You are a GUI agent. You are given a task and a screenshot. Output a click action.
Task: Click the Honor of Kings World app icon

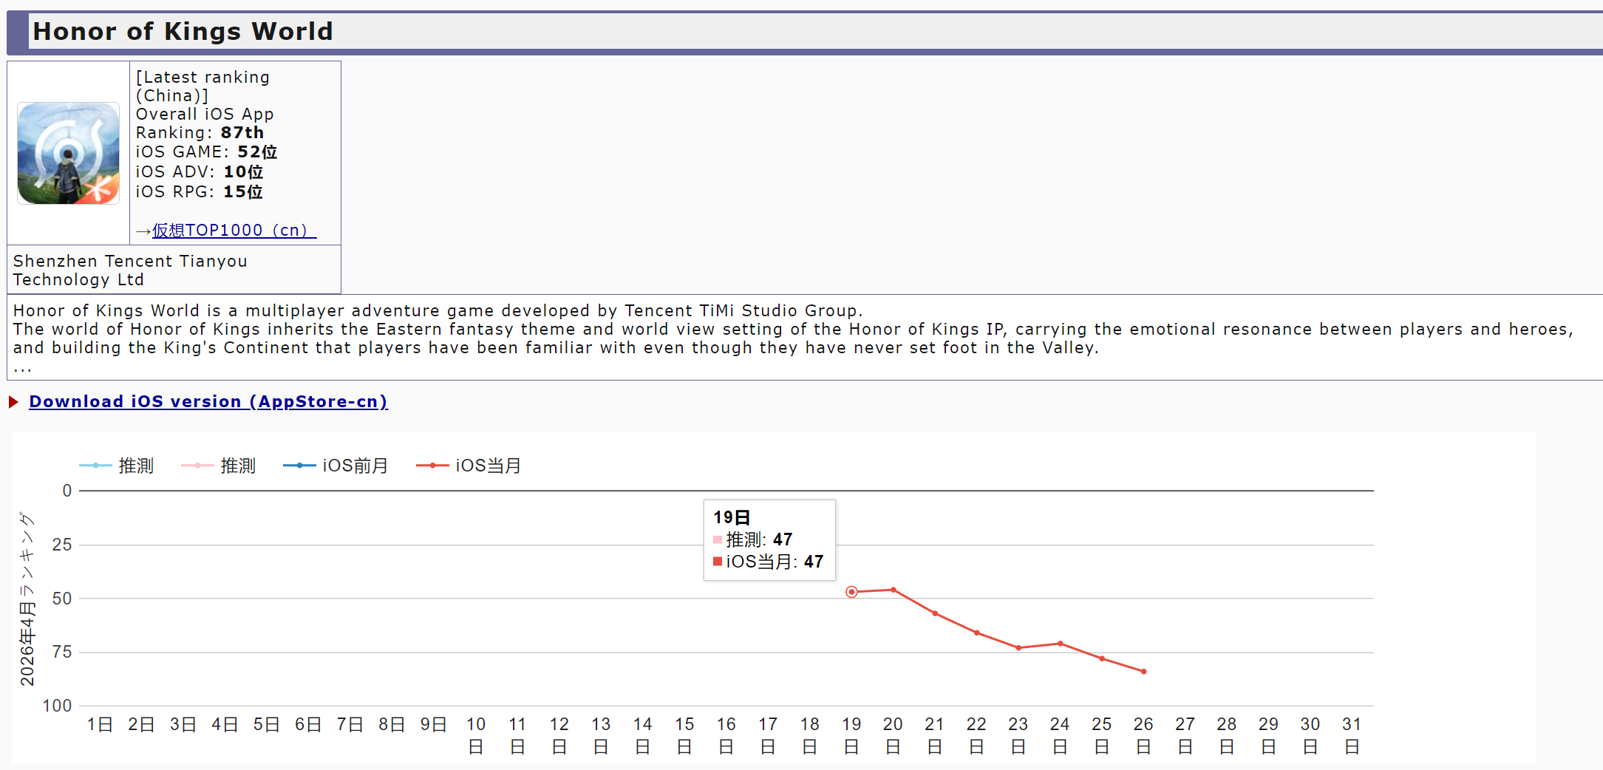(68, 153)
